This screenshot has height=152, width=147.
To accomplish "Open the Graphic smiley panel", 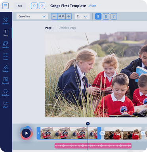I will tap(6, 93).
